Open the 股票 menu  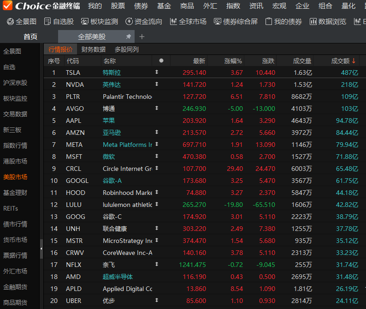click(118, 6)
